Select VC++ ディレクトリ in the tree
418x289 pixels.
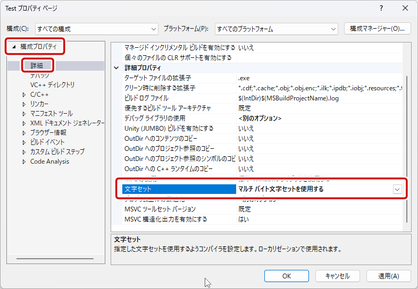pyautogui.click(x=52, y=85)
